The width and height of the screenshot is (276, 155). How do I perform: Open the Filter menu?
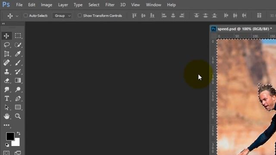pos(110,5)
